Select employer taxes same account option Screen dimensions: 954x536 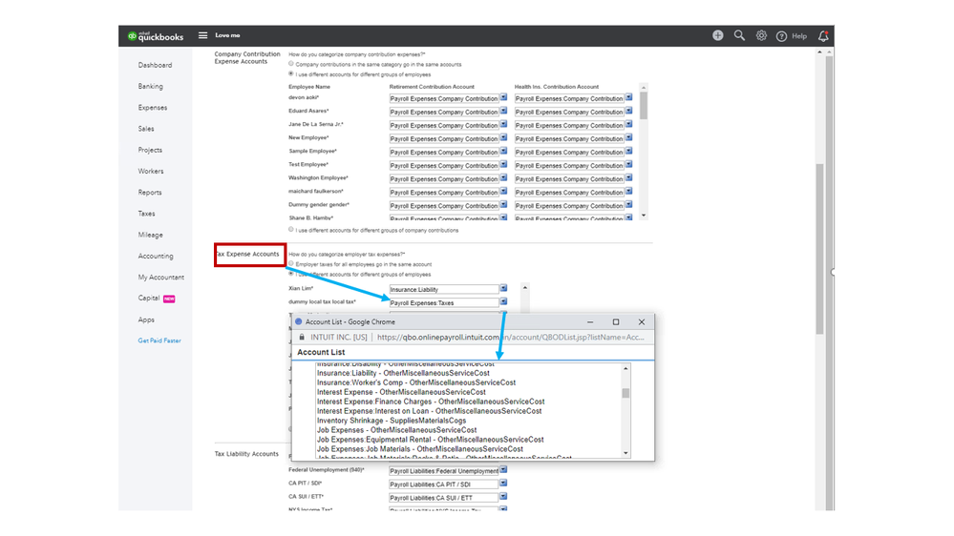(291, 263)
